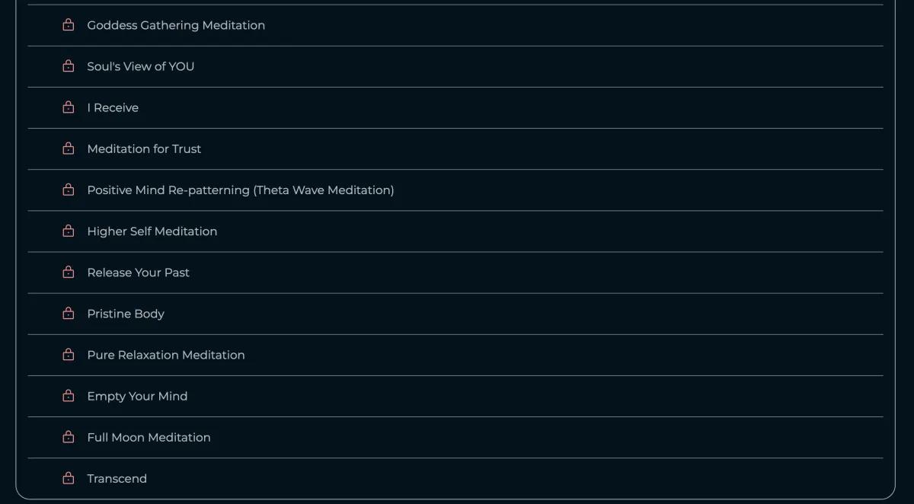Click the lock icon beside Release Your Past
The height and width of the screenshot is (504, 914).
pyautogui.click(x=69, y=272)
